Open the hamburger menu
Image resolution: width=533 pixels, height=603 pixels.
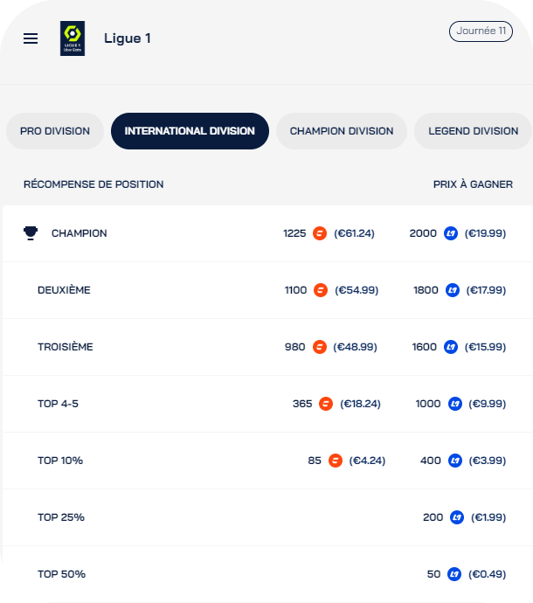[x=31, y=38]
